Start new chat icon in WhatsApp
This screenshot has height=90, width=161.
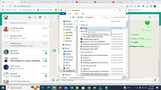[x=40, y=17]
